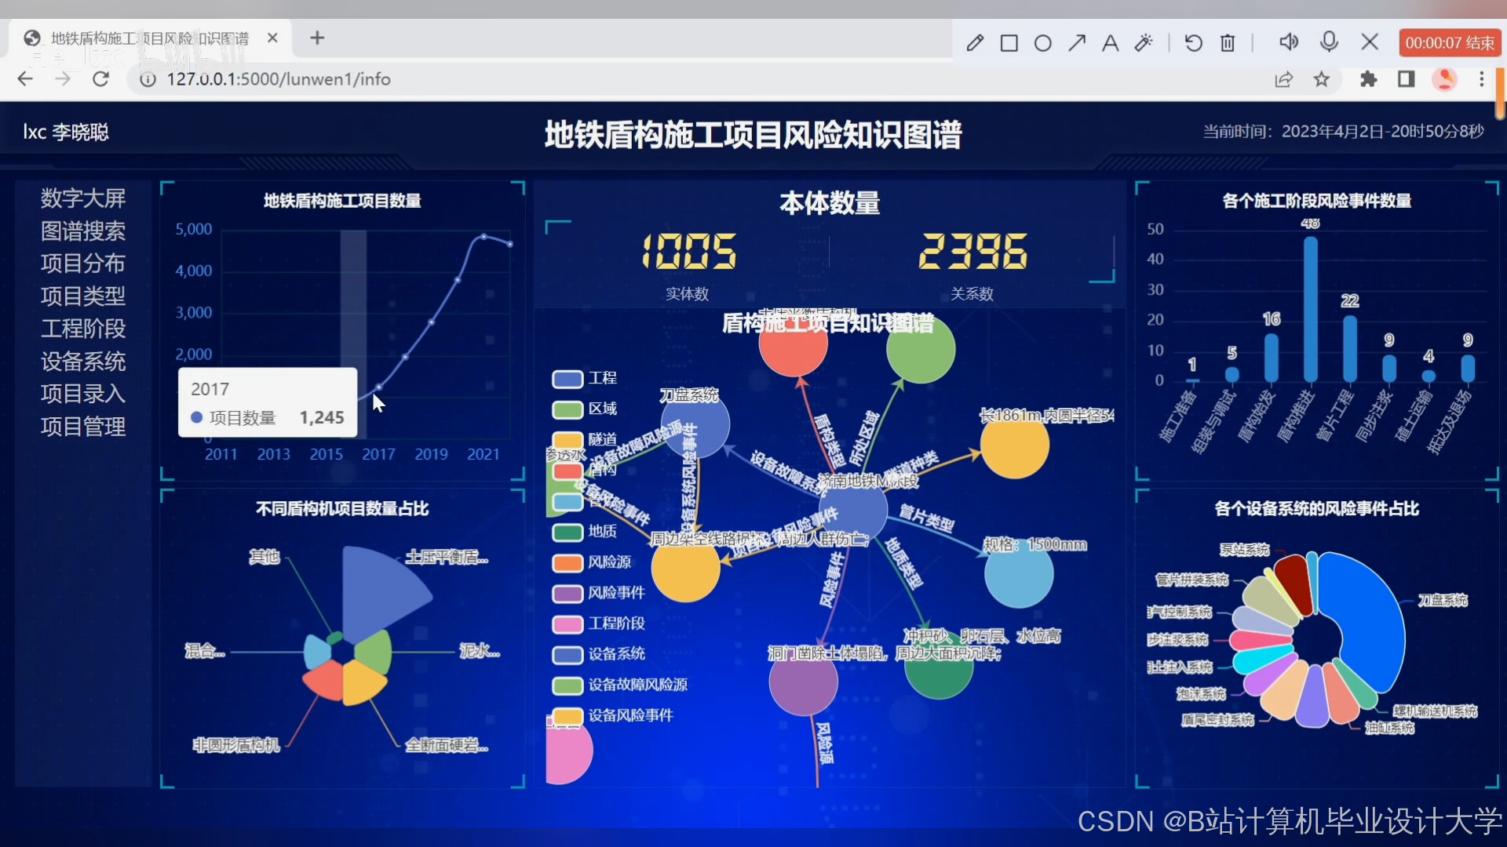Image resolution: width=1507 pixels, height=847 pixels.
Task: Go to 项目管理 sidebar entry
Action: pyautogui.click(x=83, y=427)
